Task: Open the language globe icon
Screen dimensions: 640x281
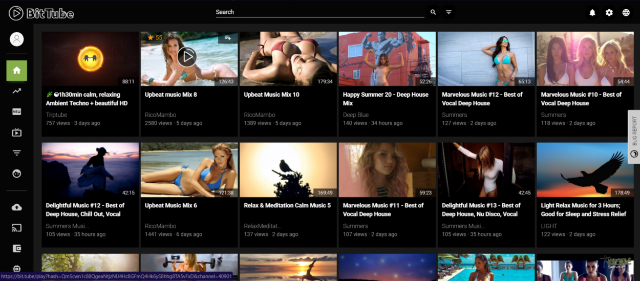Action: click(x=626, y=13)
